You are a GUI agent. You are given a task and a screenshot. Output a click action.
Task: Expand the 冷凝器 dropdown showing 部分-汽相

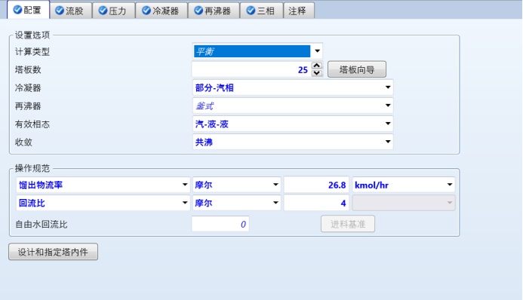(x=388, y=87)
